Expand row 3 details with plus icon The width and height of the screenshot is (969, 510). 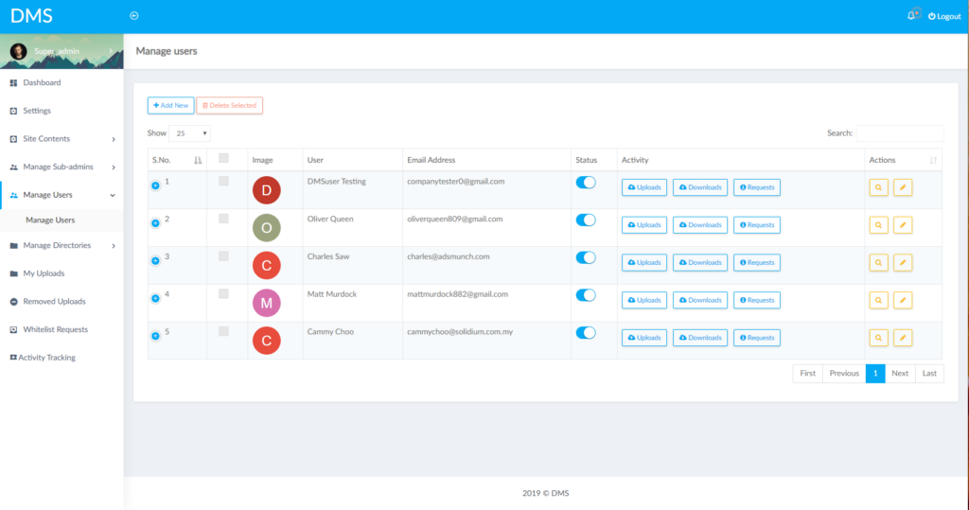click(x=156, y=261)
